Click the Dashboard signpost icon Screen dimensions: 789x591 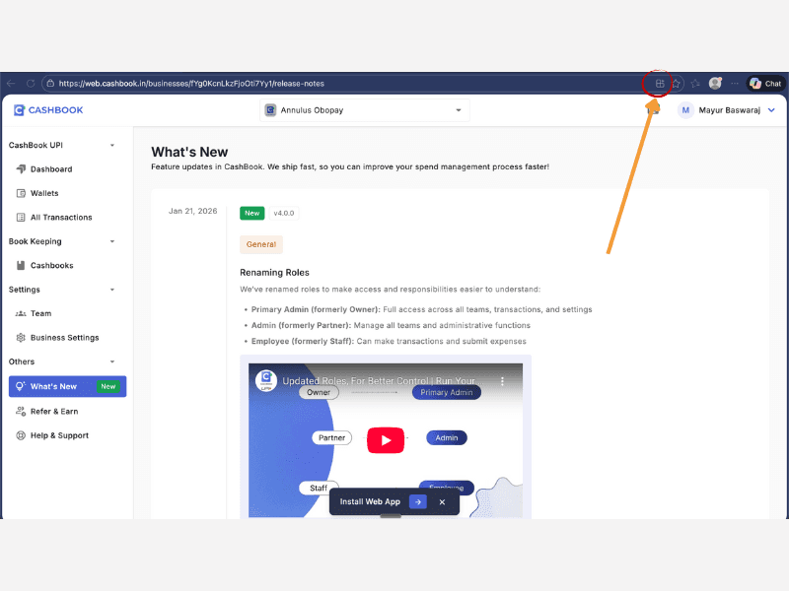pyautogui.click(x=21, y=169)
